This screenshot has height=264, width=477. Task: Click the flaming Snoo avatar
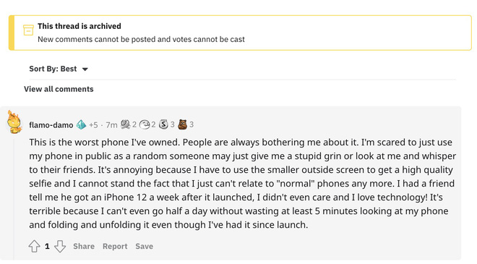(x=14, y=122)
